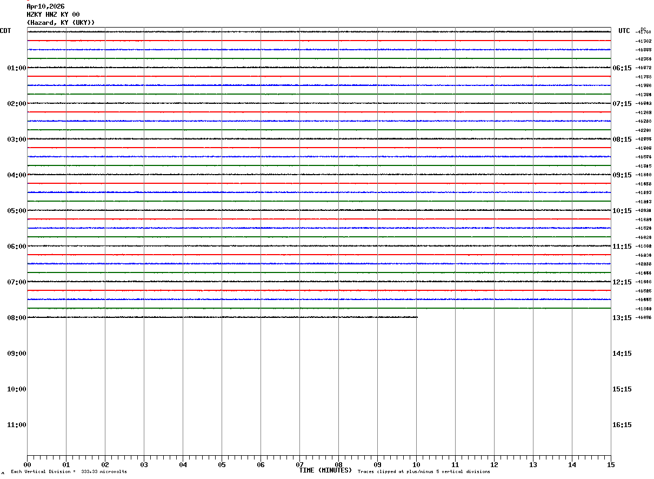Click the "UTC" timezone header
This screenshot has height=479, width=654.
click(624, 31)
